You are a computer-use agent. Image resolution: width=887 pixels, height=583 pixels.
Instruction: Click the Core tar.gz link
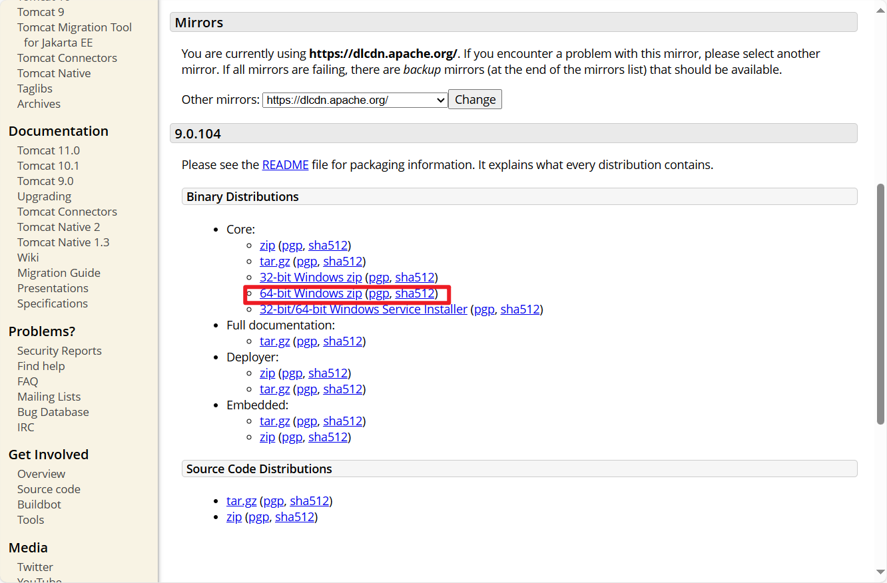pyautogui.click(x=274, y=262)
